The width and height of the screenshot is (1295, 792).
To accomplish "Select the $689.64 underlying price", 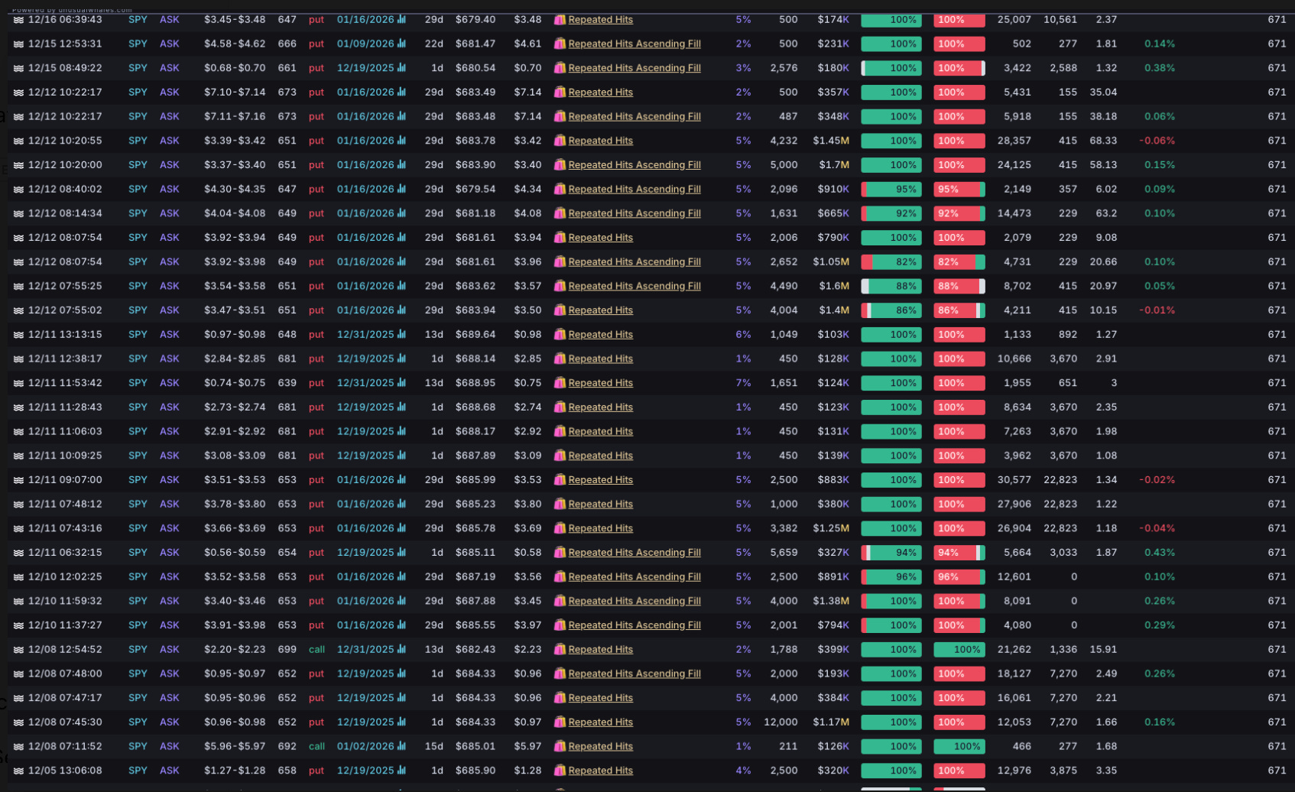I will (475, 334).
